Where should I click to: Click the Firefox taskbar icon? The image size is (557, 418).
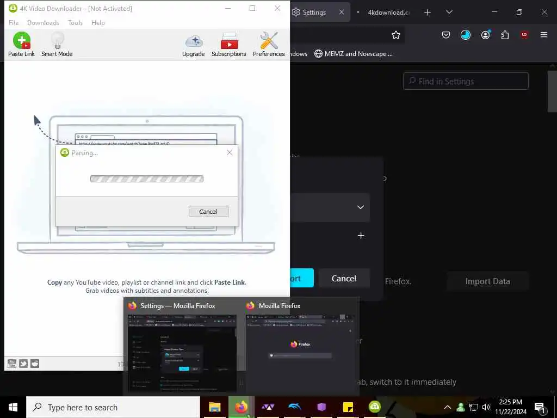point(241,407)
